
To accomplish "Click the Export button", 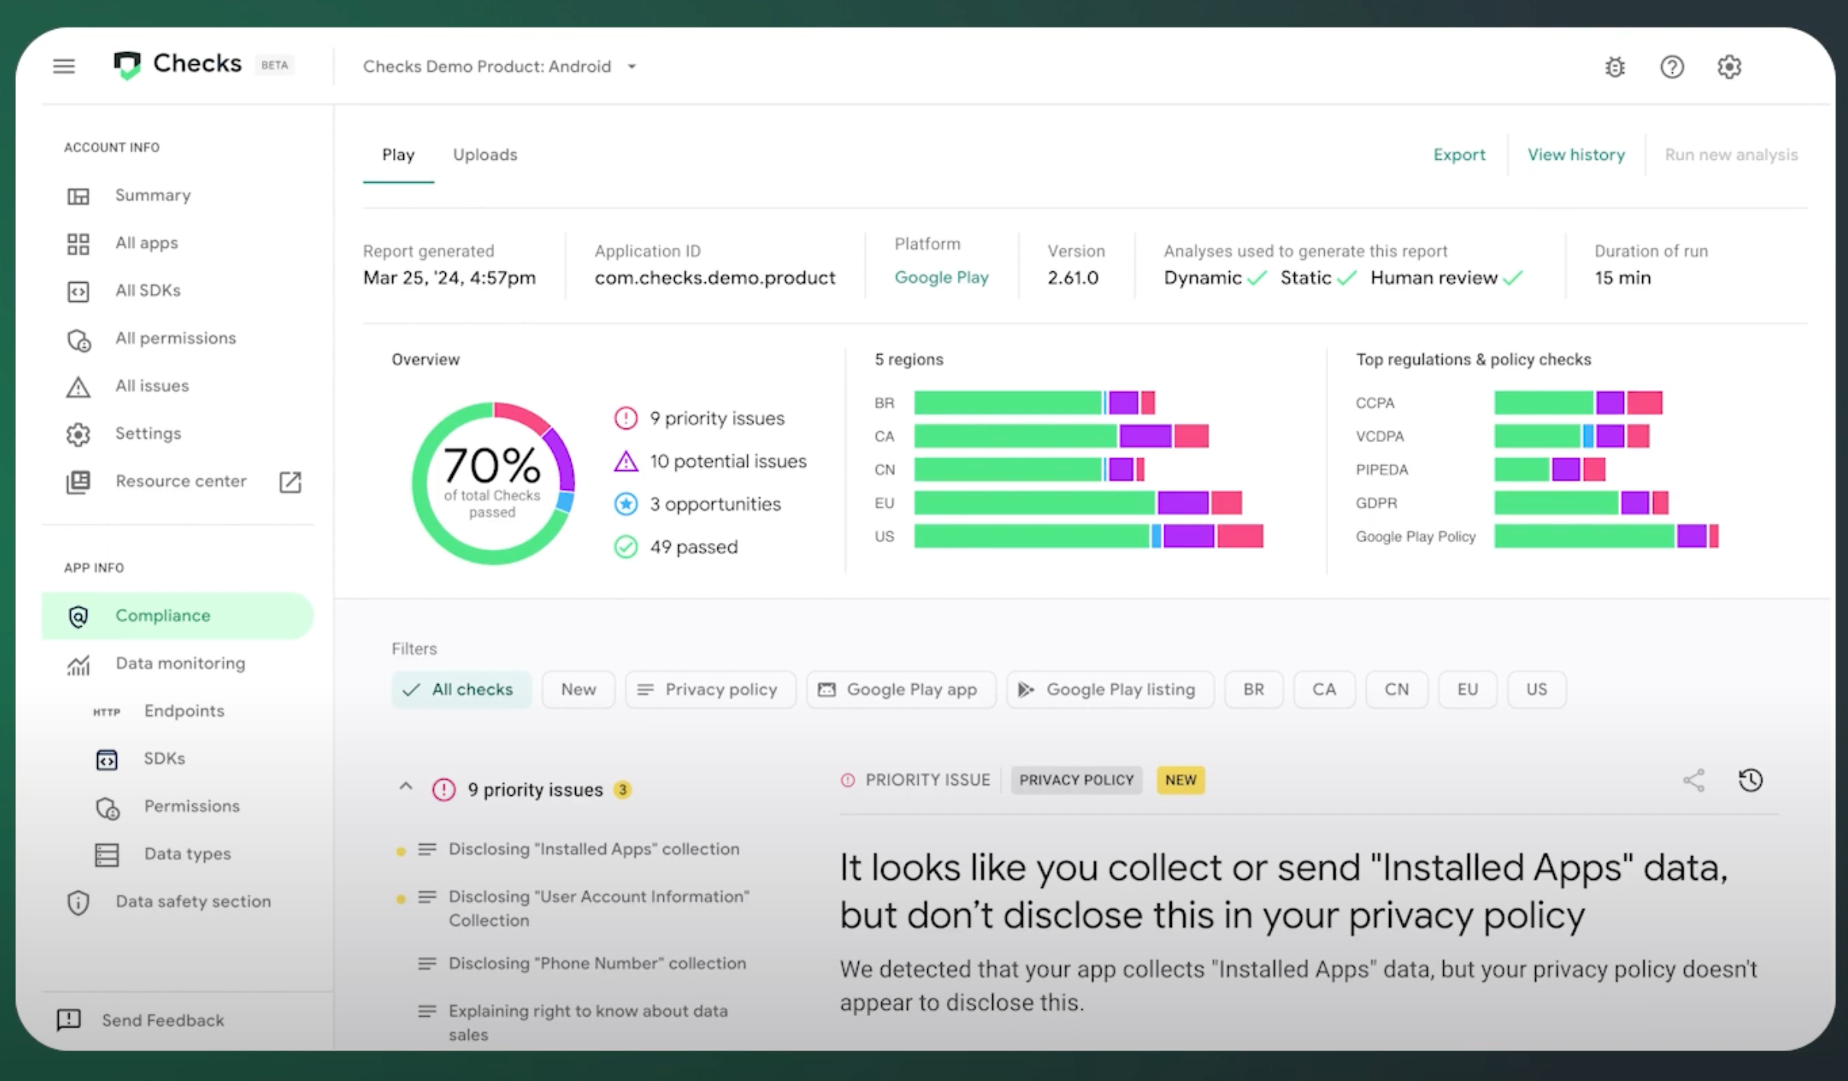I will 1459,154.
